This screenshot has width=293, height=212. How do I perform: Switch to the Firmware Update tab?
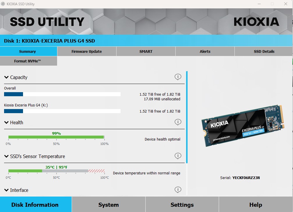pos(87,51)
